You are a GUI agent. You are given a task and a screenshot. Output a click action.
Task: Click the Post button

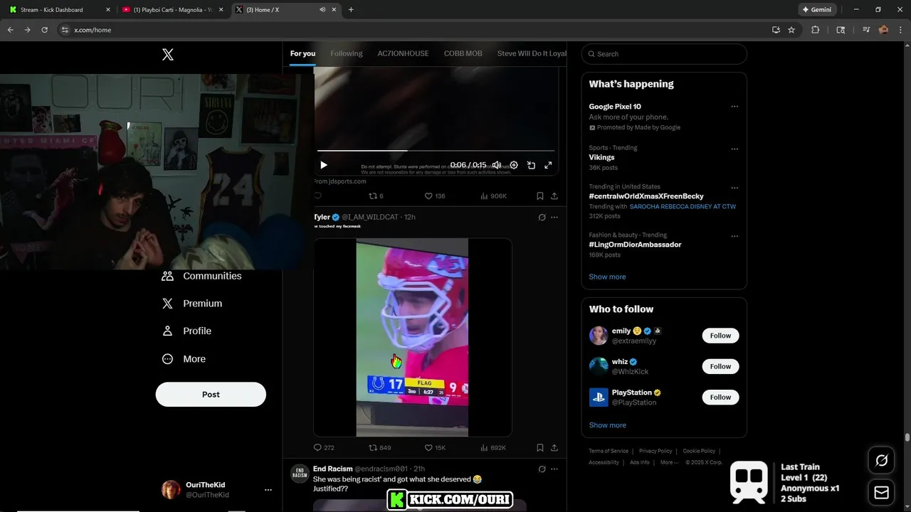point(211,395)
